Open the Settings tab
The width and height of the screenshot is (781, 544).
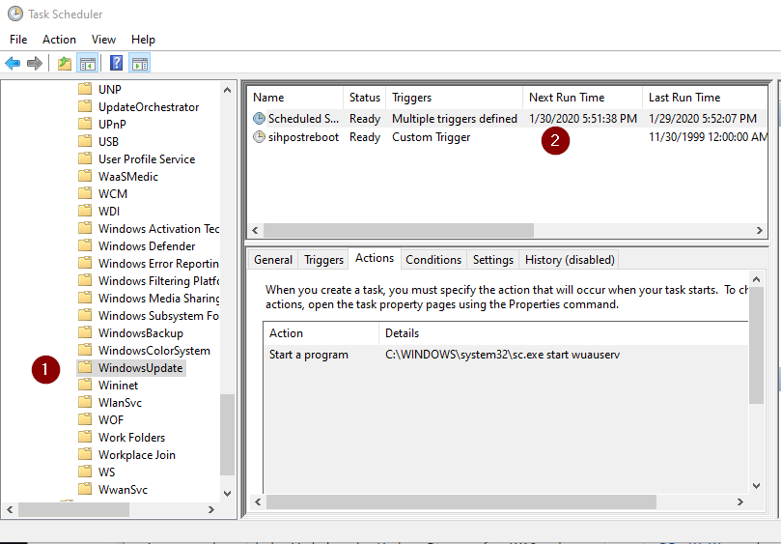coord(493,260)
